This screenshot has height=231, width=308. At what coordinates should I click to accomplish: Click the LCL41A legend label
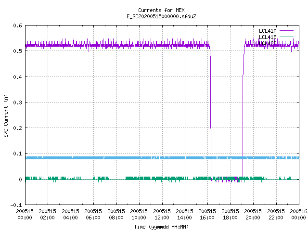(x=268, y=31)
